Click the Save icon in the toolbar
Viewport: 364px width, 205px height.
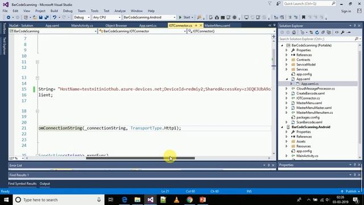pyautogui.click(x=40, y=18)
